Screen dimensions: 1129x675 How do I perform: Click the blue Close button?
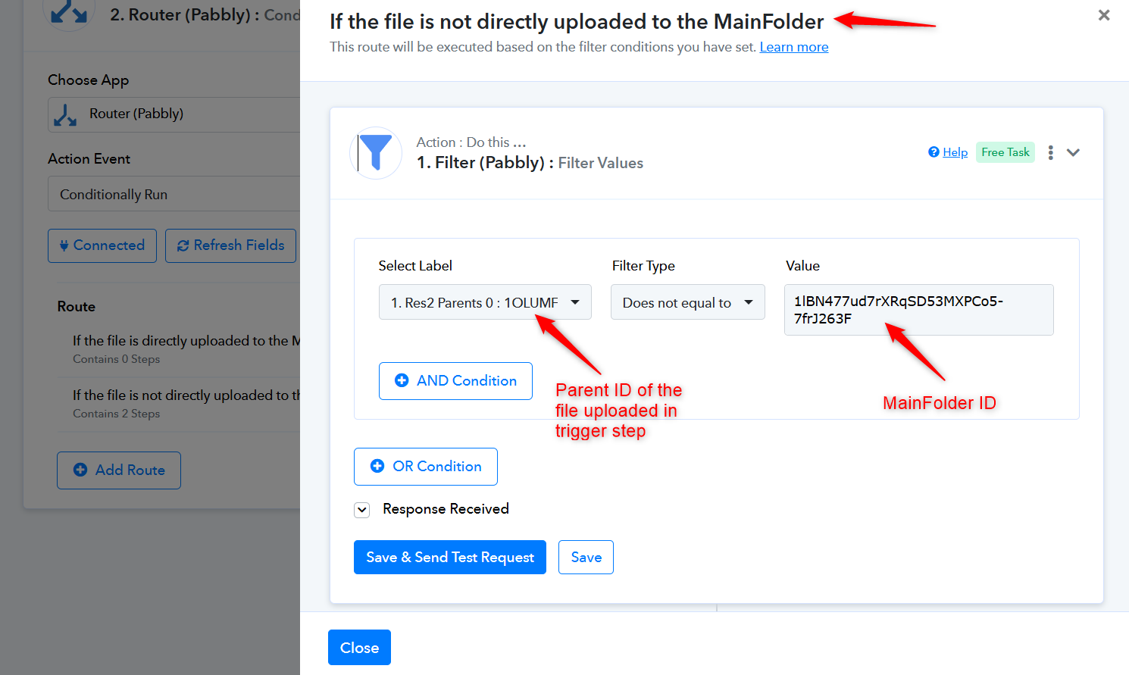pyautogui.click(x=359, y=647)
